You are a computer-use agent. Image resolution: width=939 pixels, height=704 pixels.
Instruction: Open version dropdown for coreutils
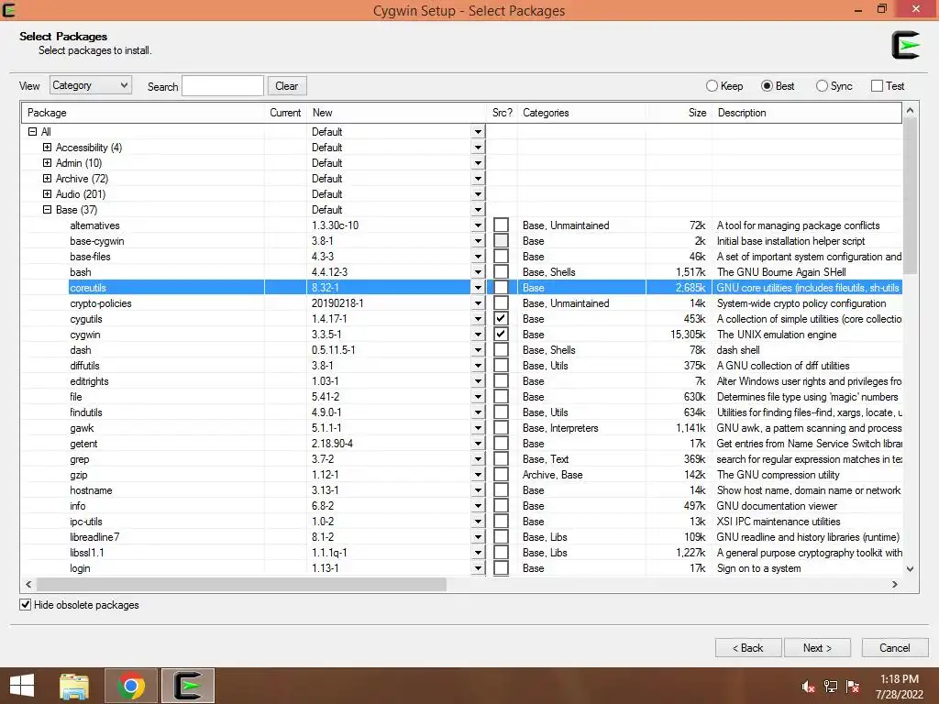click(478, 287)
